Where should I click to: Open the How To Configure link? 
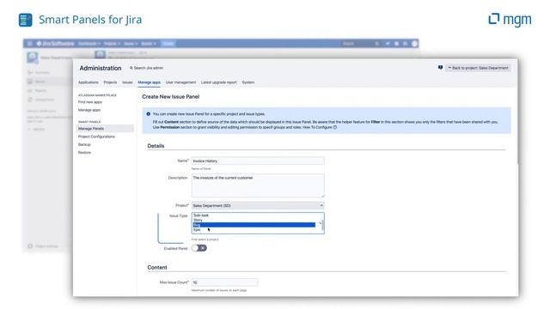[x=317, y=127]
